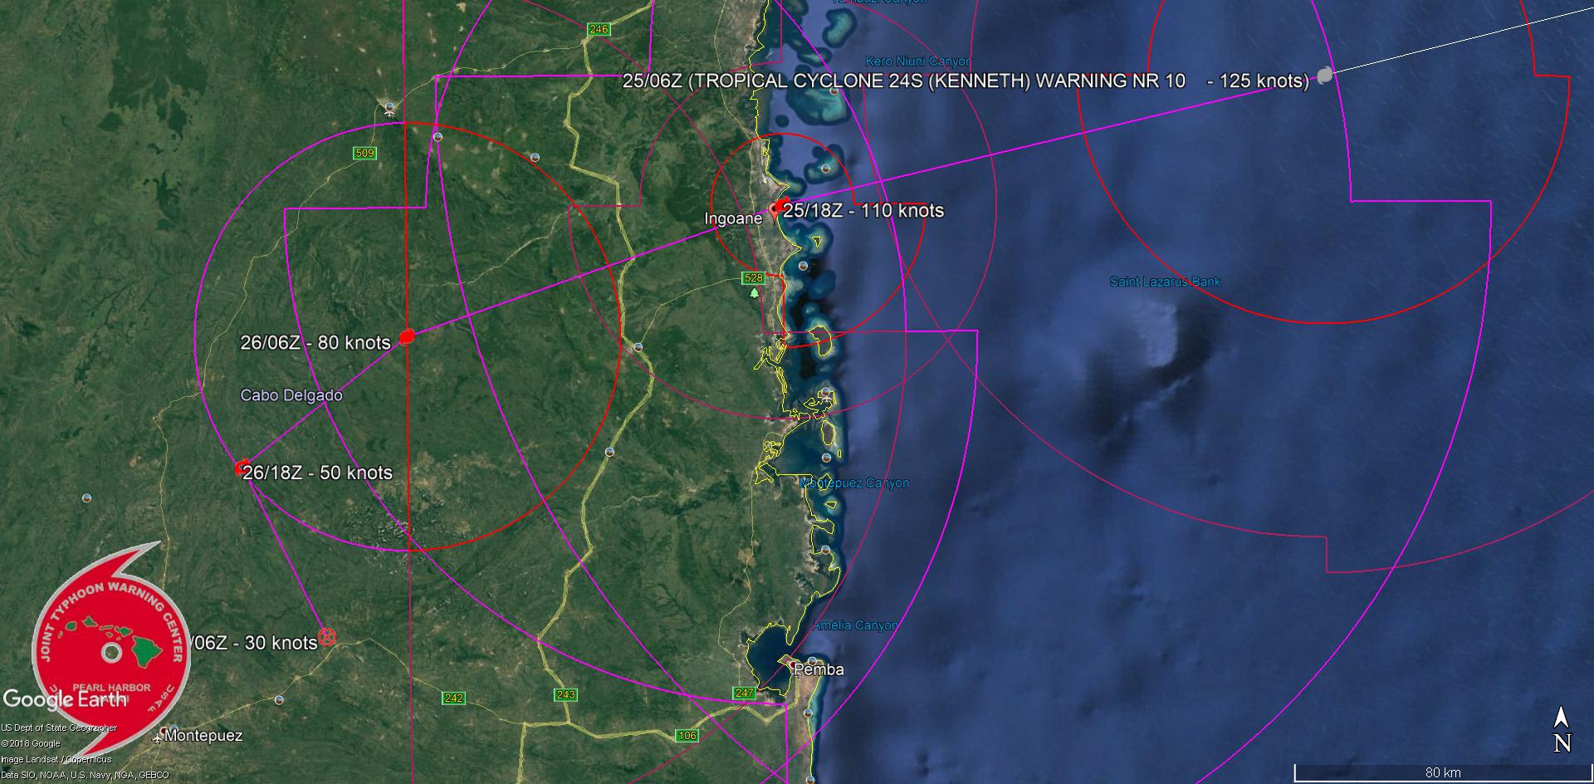Click the green park tree icon below 528

coord(754,292)
